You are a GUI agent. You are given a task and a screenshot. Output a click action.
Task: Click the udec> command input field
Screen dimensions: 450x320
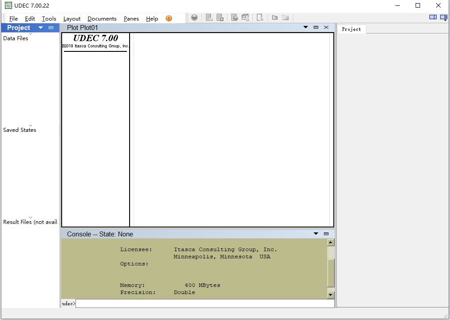point(205,303)
